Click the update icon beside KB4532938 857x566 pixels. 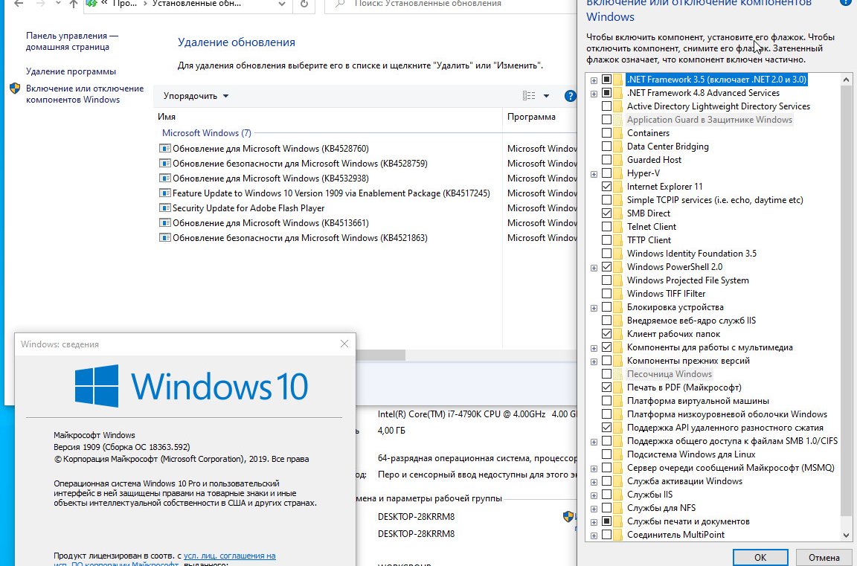[x=164, y=178]
